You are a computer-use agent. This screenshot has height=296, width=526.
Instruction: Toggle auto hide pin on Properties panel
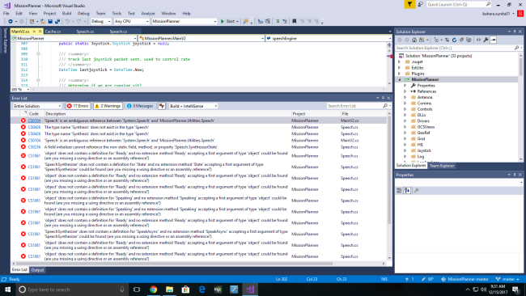point(515,175)
